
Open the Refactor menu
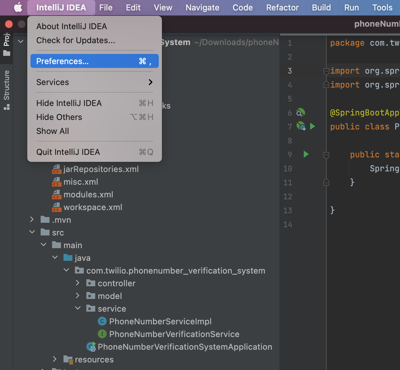pos(283,8)
